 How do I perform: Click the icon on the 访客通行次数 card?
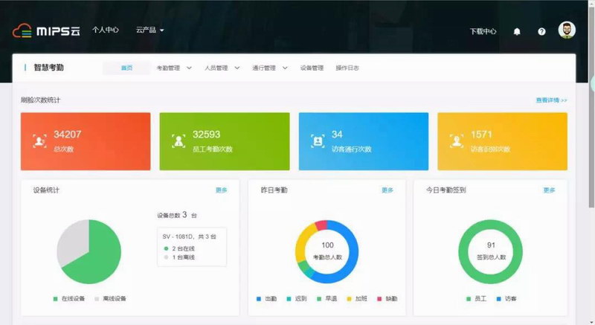pos(317,141)
